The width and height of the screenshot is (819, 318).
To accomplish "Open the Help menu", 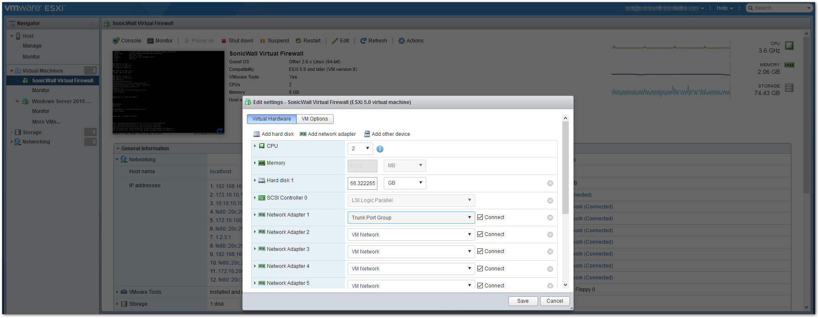I will (x=725, y=8).
